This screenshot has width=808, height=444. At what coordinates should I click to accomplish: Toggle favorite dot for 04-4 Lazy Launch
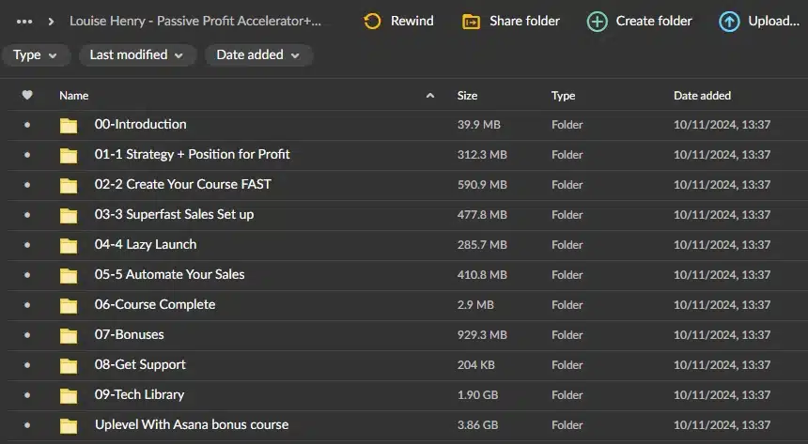pos(27,245)
